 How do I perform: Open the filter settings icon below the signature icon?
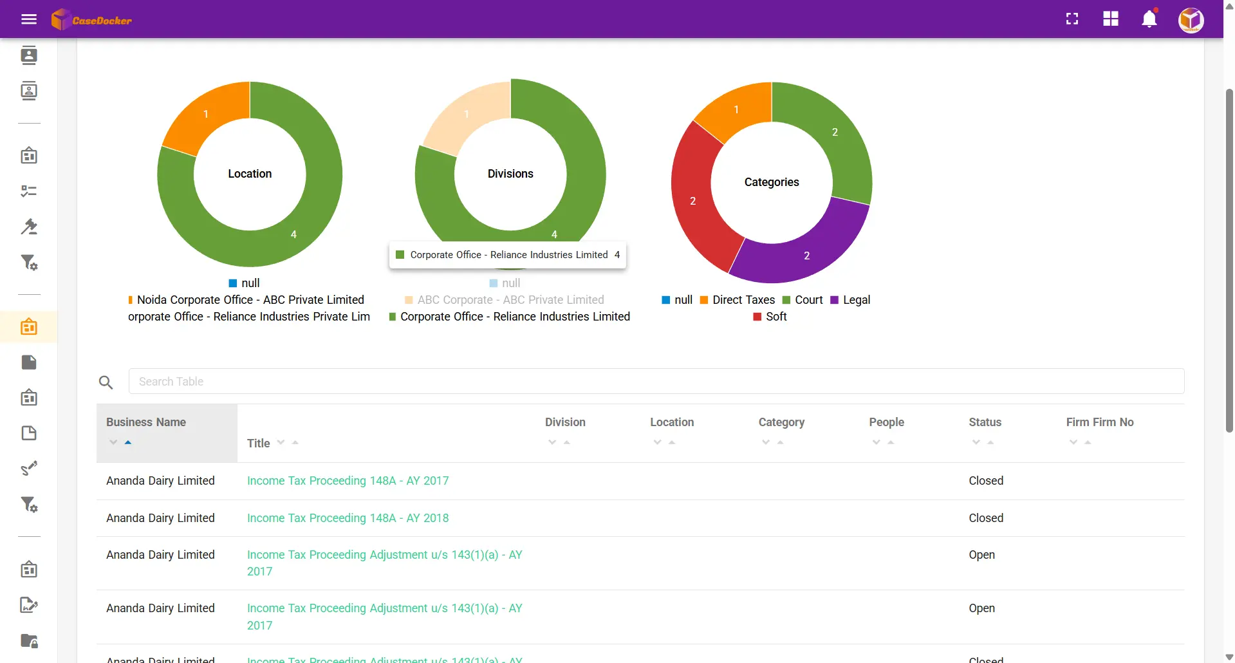[x=29, y=504]
